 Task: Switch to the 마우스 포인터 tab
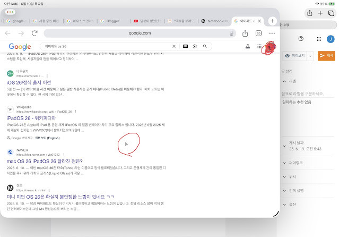[x=80, y=21]
